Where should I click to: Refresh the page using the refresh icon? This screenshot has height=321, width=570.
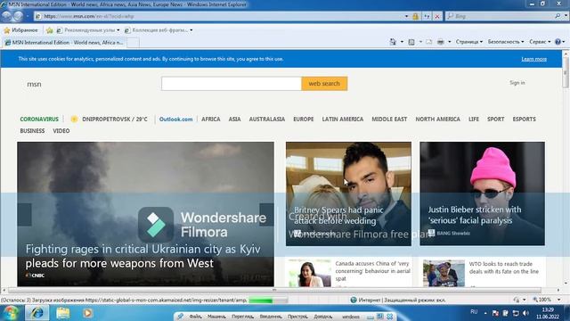tap(427, 16)
